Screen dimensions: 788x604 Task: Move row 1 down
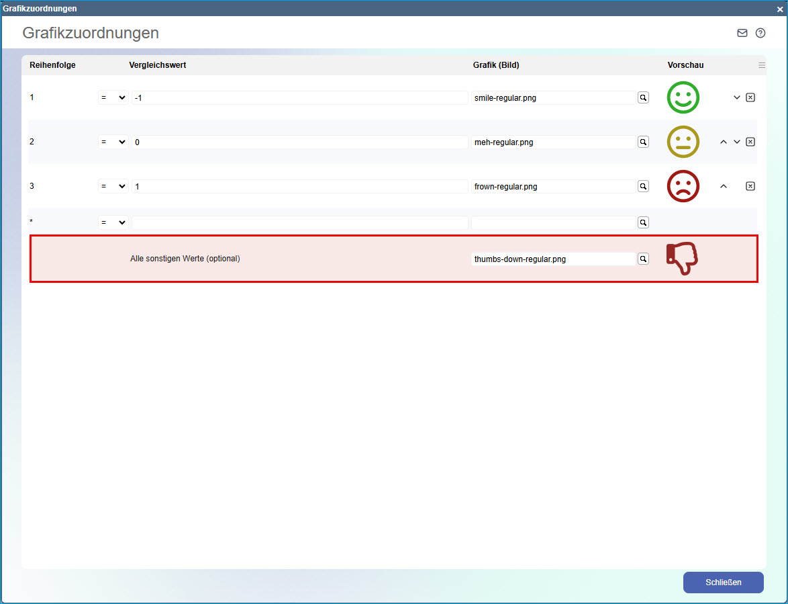tap(737, 97)
